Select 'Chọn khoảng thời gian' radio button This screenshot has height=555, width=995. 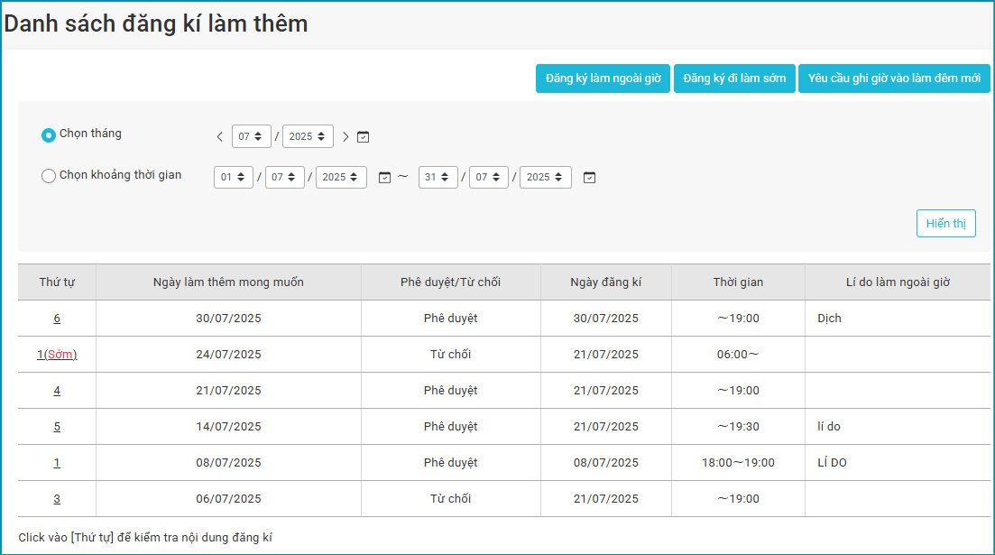pos(49,176)
